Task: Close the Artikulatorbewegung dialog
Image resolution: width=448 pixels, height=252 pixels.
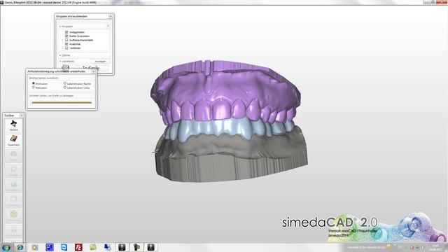Action: click(x=93, y=71)
